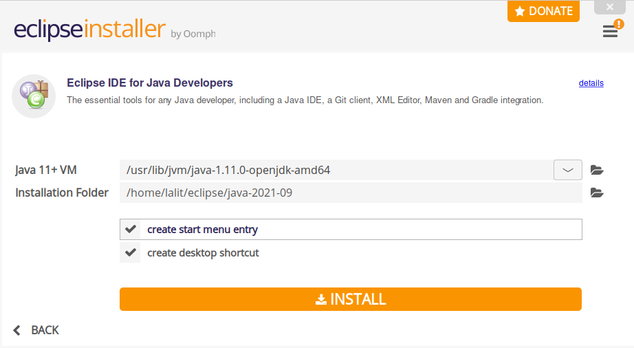The height and width of the screenshot is (348, 634).
Task: Click the Eclipse IDE for Java Developers title
Action: click(150, 83)
